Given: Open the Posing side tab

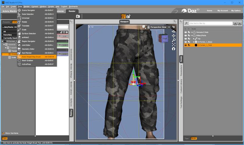Looking at the screenshot, I should 71,113.
